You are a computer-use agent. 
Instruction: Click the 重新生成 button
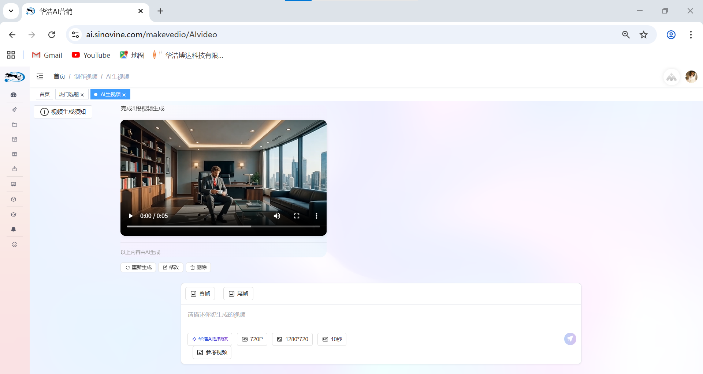[138, 267]
